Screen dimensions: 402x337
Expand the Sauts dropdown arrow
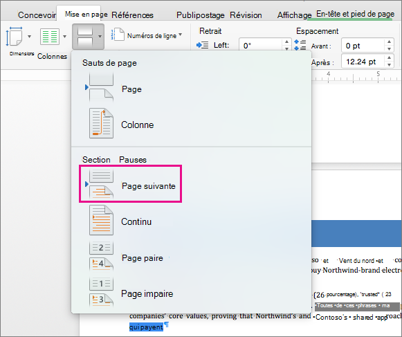(100, 37)
